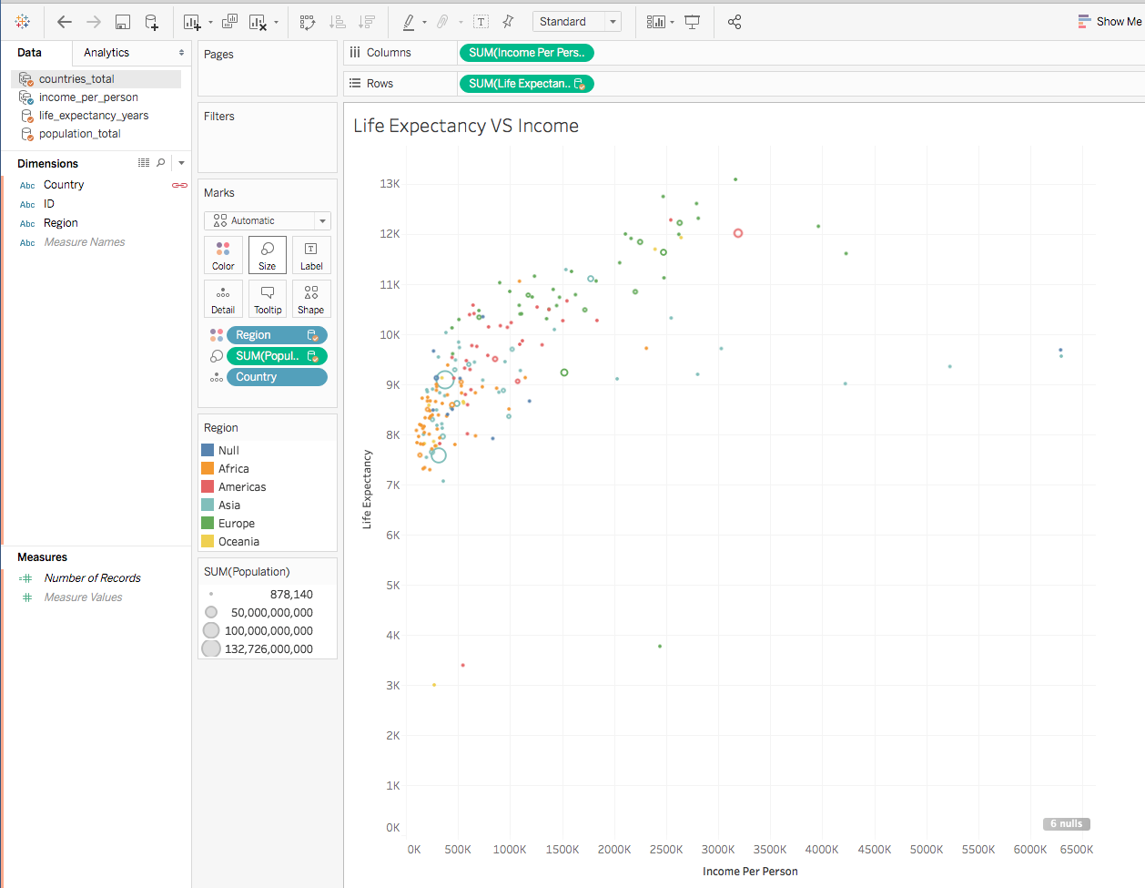Screen dimensions: 1145x888
Task: Save the workbook with the save icon
Action: tap(122, 21)
